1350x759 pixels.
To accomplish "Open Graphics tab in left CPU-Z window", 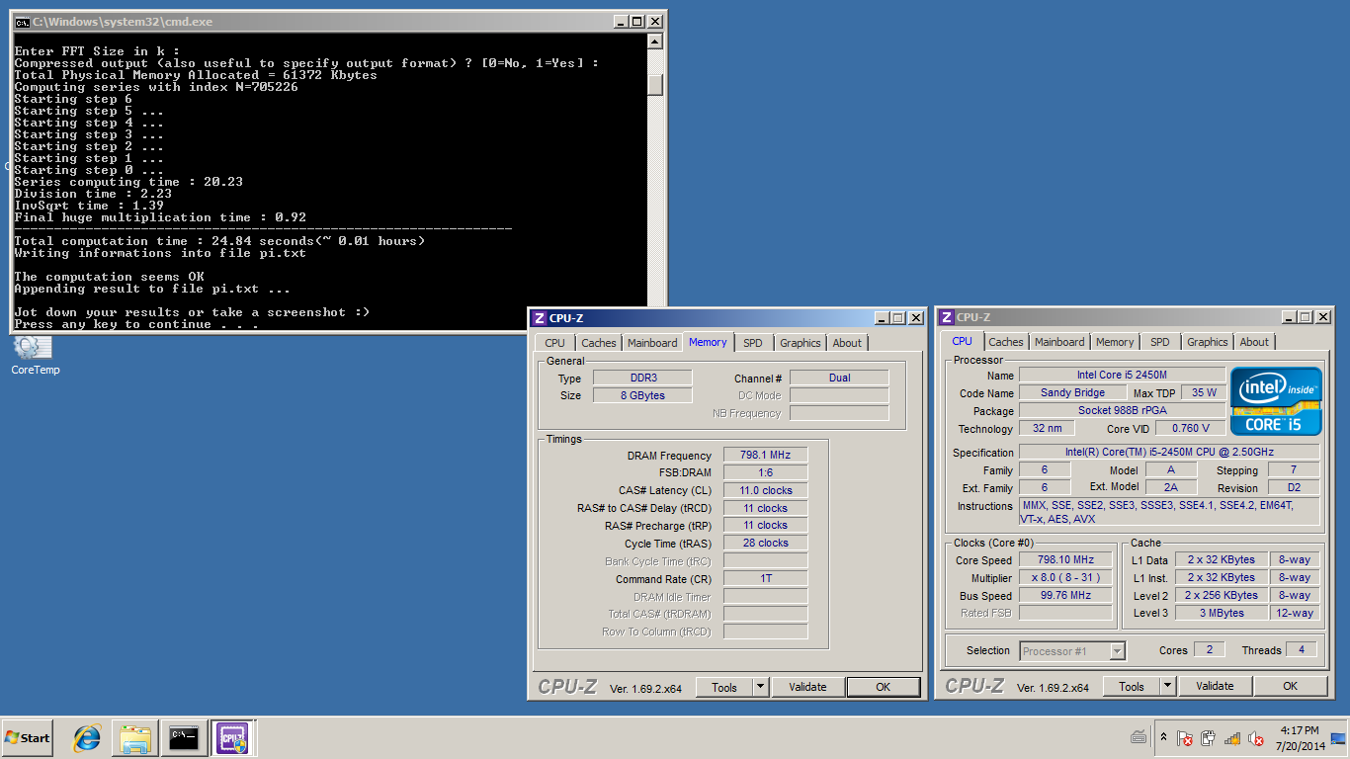I will click(800, 343).
